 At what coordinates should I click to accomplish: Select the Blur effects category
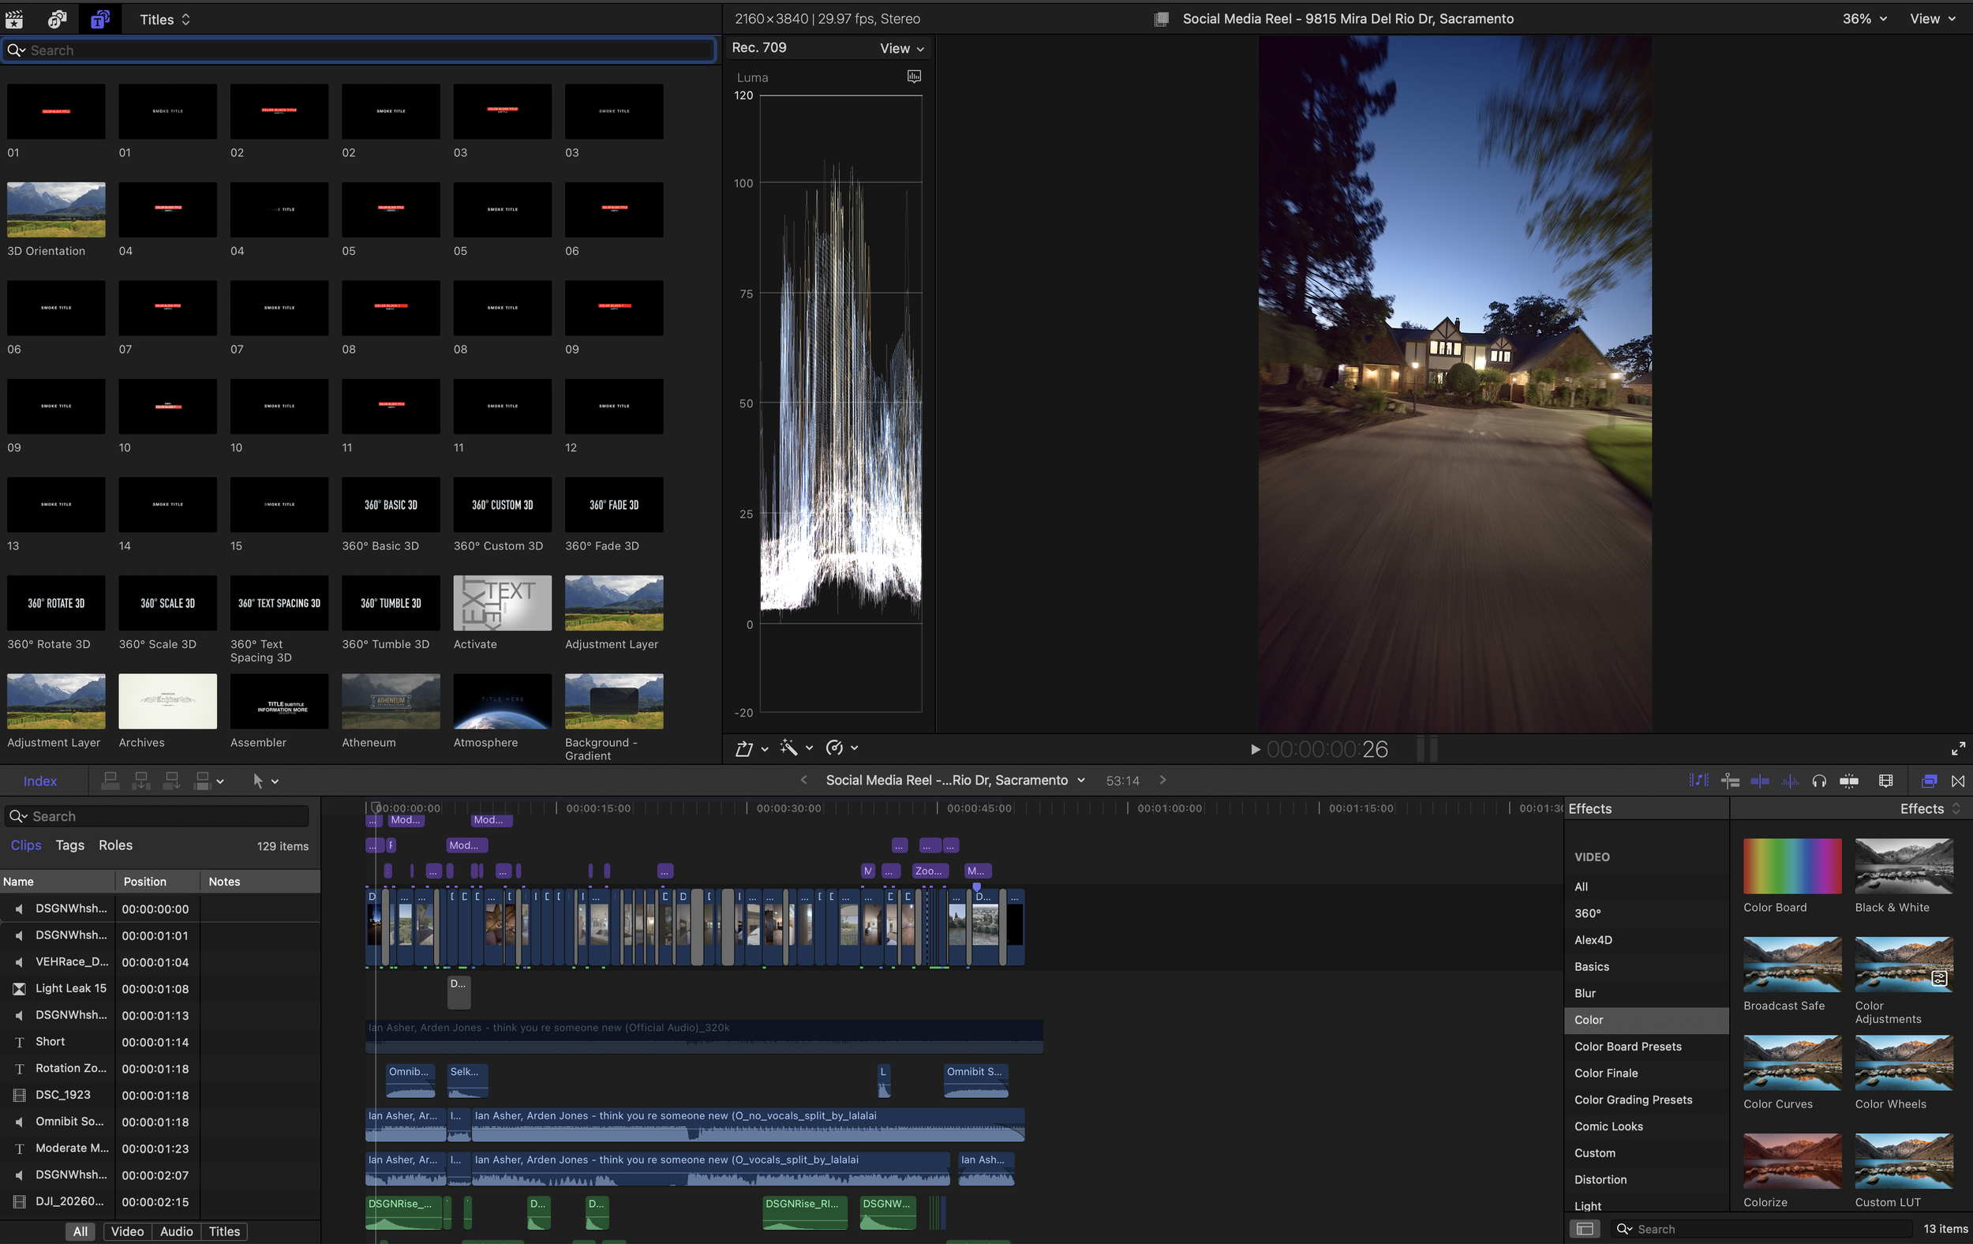pyautogui.click(x=1646, y=992)
